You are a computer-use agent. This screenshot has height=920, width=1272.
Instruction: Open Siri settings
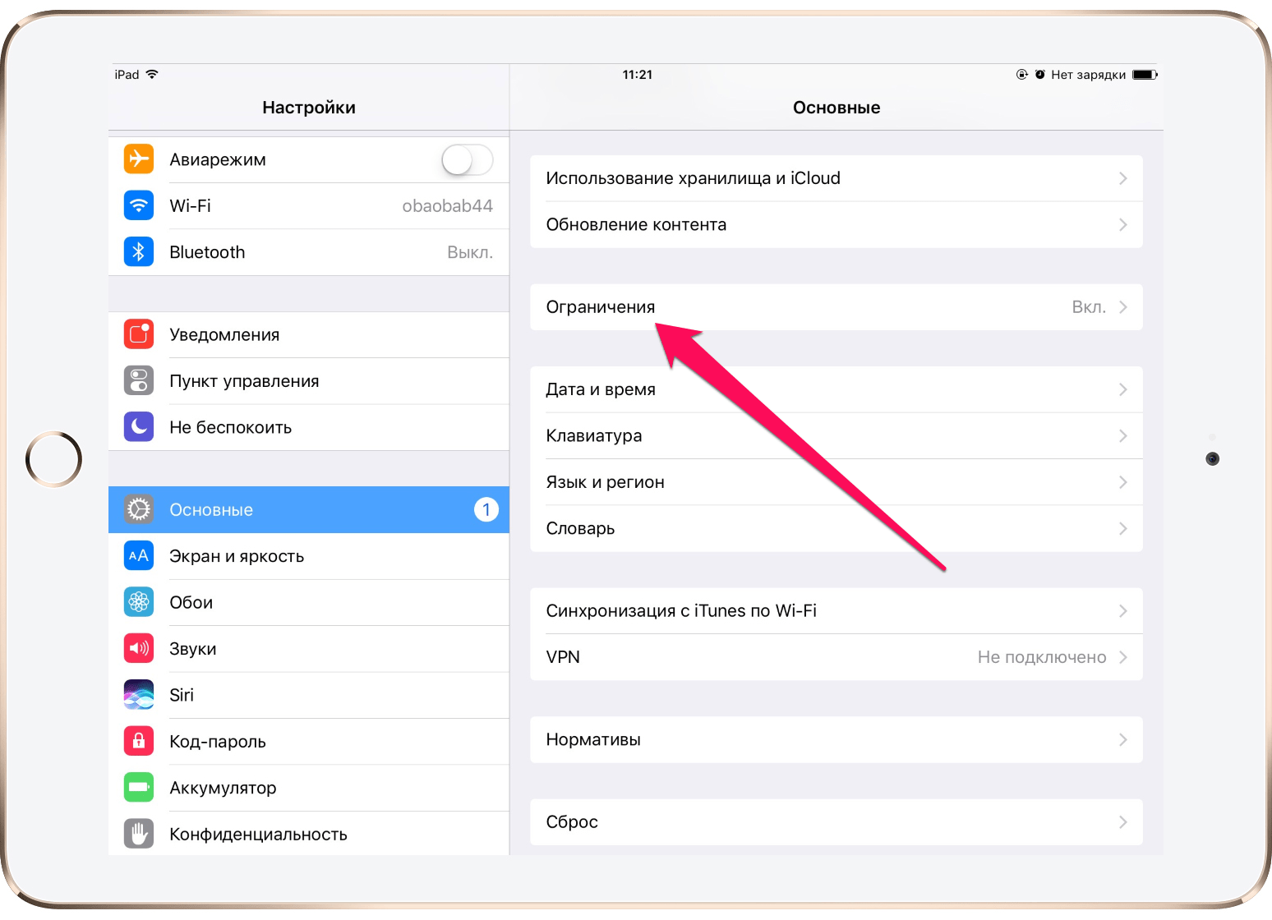[309, 695]
